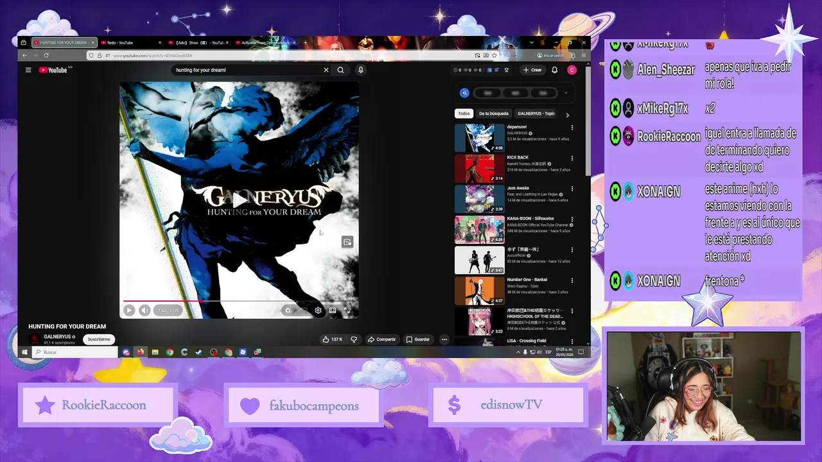Enter fullscreen on the video player
822x462 pixels.
(347, 311)
